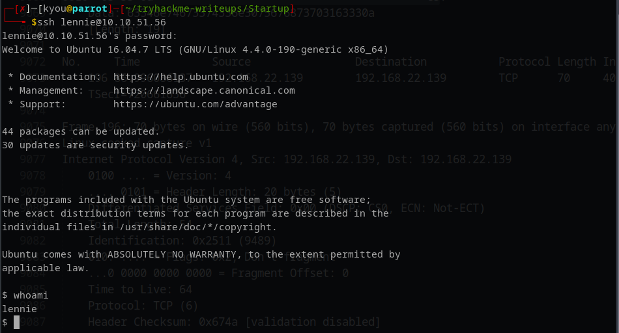Click the 'Management:' label

click(x=51, y=90)
